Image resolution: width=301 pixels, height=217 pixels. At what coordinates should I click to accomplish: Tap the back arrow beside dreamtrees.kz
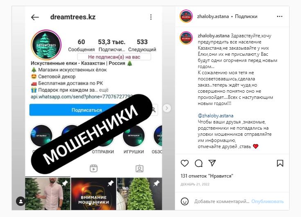point(35,17)
